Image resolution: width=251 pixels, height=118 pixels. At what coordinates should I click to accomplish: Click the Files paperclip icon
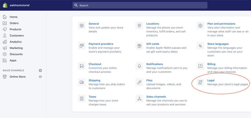139,82
